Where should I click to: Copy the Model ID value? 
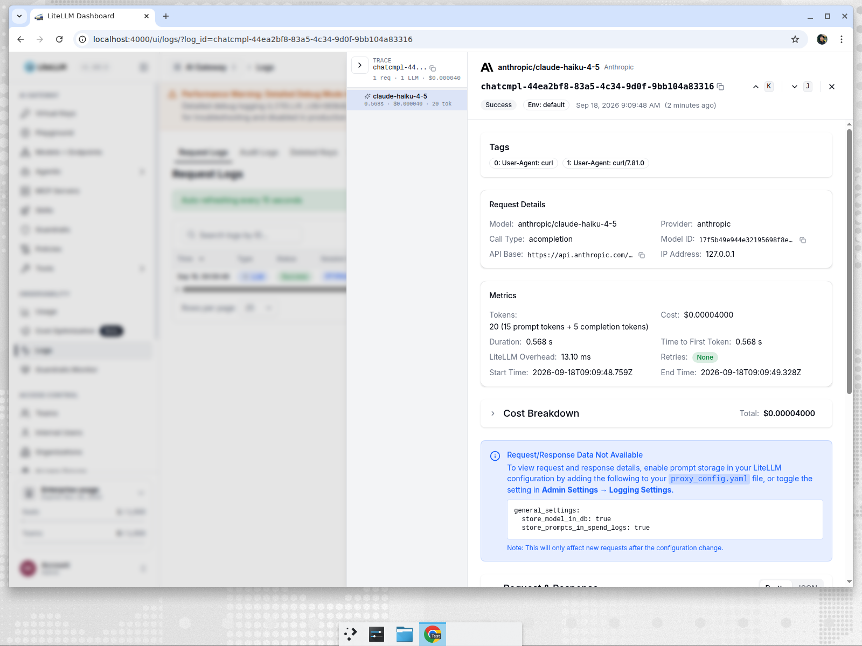(803, 240)
